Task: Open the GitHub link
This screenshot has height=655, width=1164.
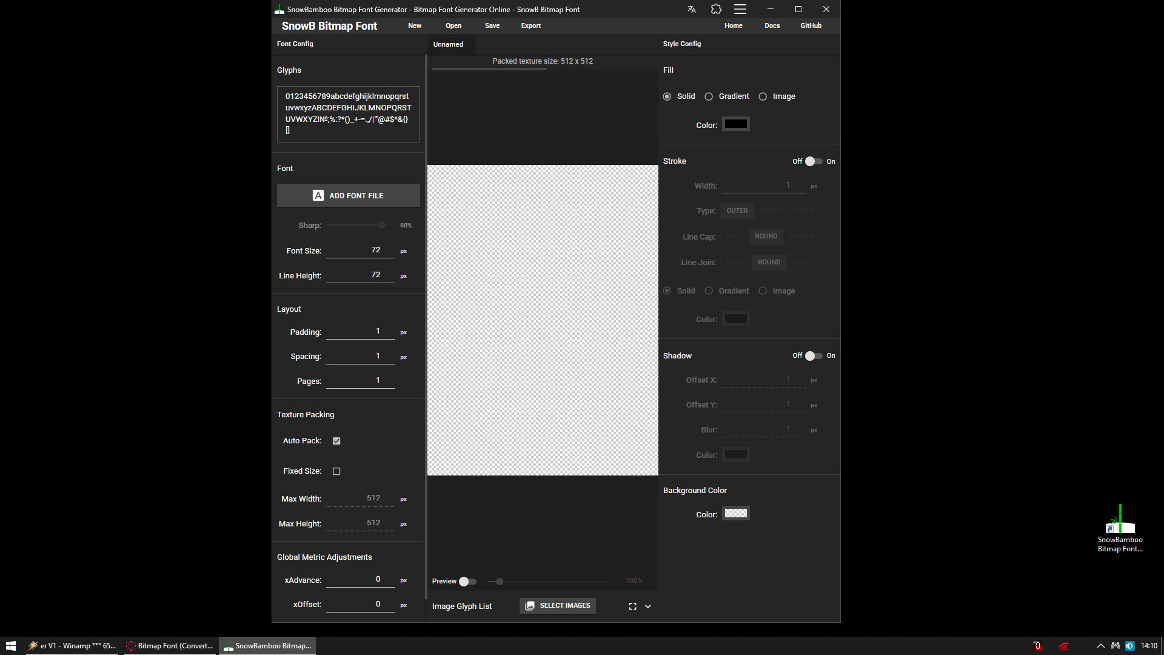Action: click(811, 25)
